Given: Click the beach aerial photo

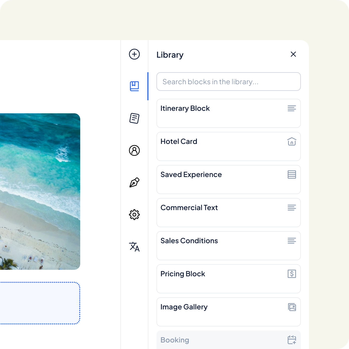Looking at the screenshot, I should coord(40,192).
